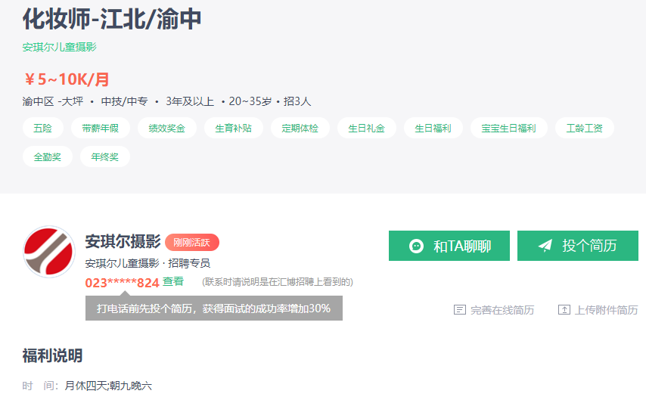Click the chat bubble icon in 和TA聊聊
Image resolution: width=646 pixels, height=403 pixels.
coord(416,246)
